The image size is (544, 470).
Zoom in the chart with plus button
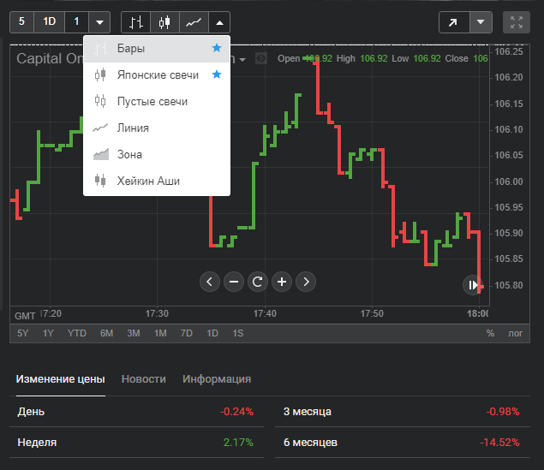(x=281, y=281)
